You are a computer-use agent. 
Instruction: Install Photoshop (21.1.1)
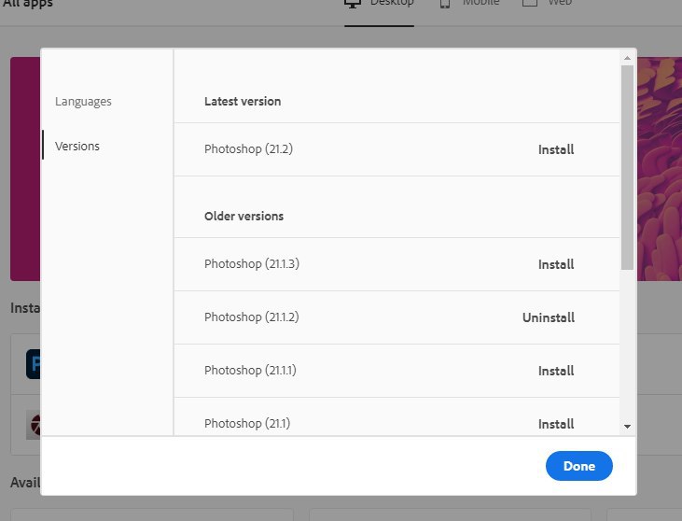click(556, 371)
